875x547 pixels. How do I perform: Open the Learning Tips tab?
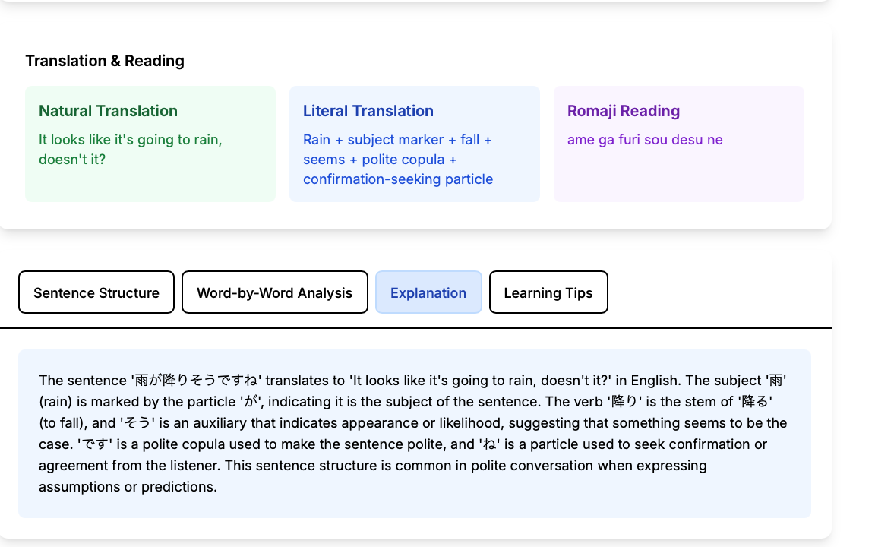[x=548, y=292]
